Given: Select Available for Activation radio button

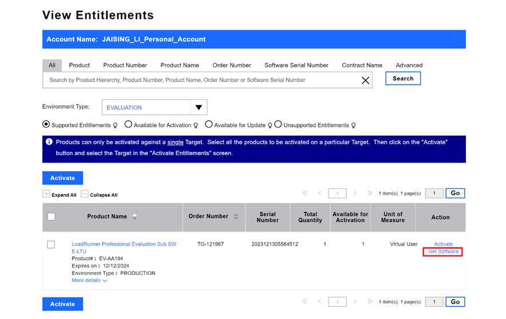Looking at the screenshot, I should (x=128, y=124).
